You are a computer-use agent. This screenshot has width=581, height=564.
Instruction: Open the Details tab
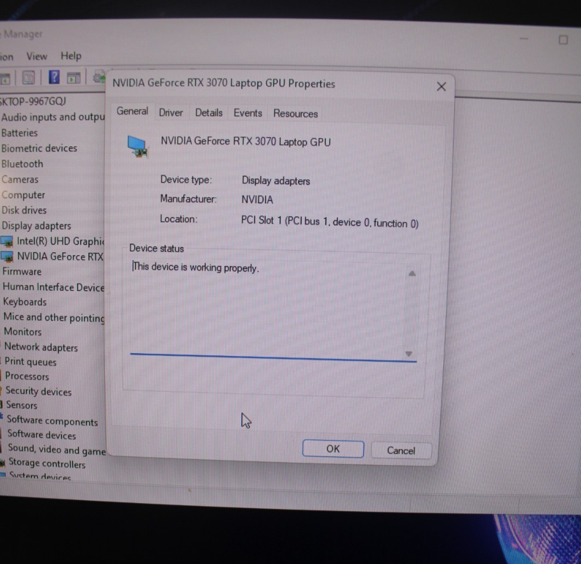[x=209, y=113]
